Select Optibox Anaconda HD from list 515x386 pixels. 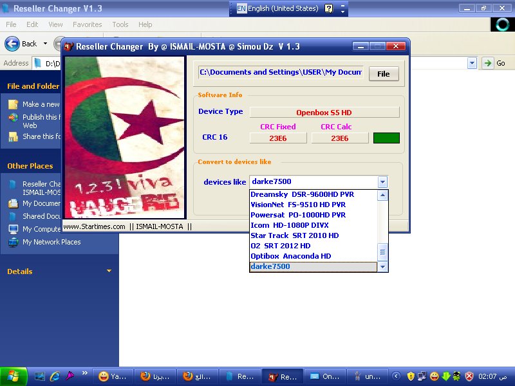click(x=314, y=256)
